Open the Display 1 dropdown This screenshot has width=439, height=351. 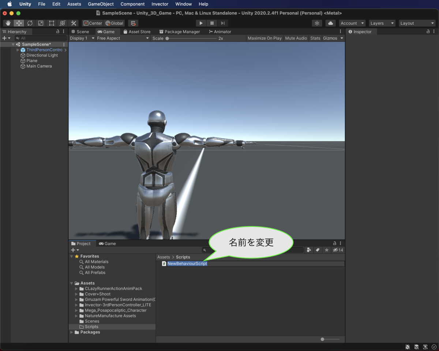click(82, 38)
